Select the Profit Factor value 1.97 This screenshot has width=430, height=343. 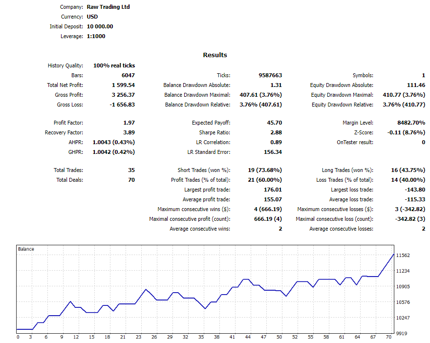tap(129, 123)
